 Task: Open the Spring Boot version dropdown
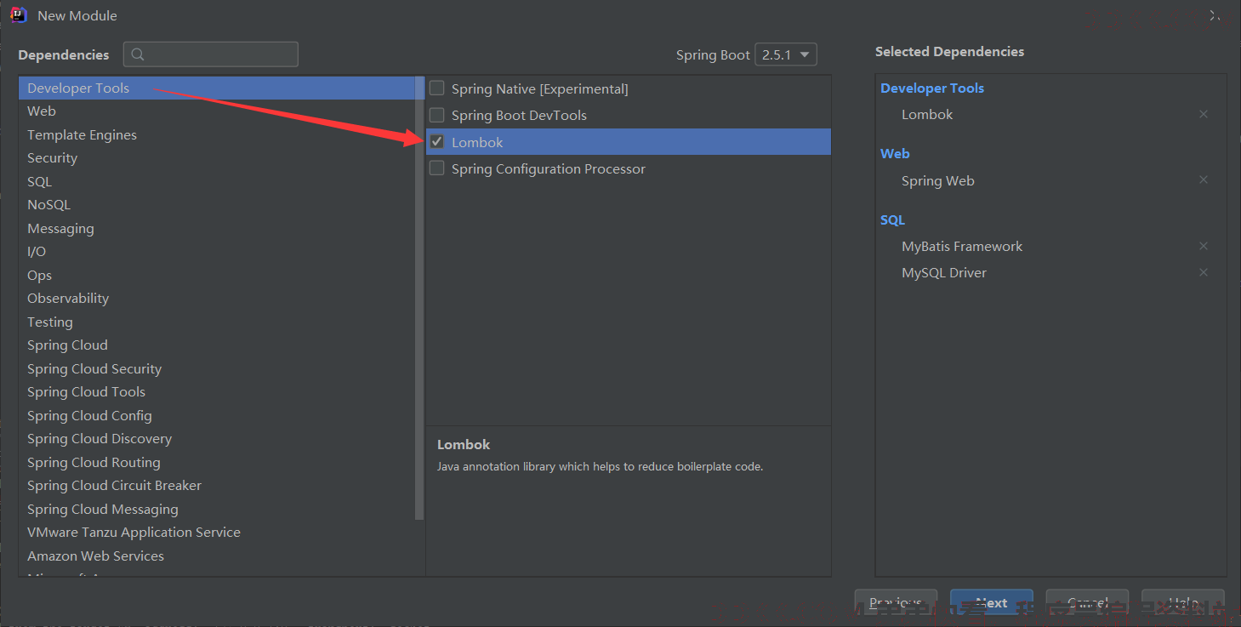pos(786,54)
